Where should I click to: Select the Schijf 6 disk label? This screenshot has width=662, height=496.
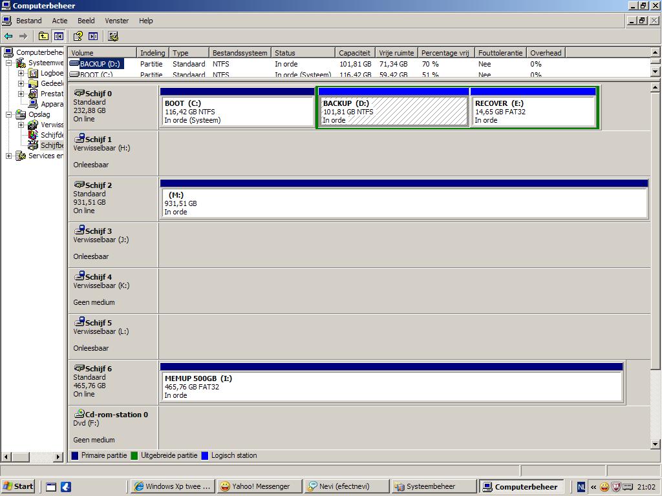click(x=98, y=369)
